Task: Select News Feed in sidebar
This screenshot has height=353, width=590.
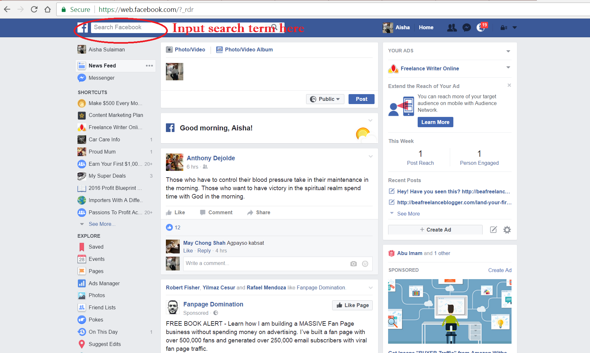Action: (x=102, y=66)
